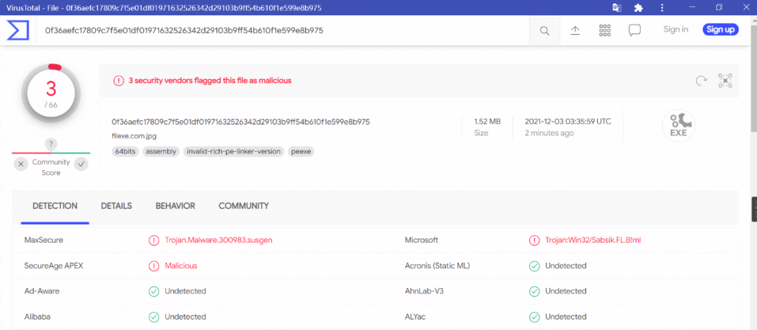Switch to the BEHAVIOR tab
This screenshot has width=757, height=330.
pyautogui.click(x=175, y=206)
